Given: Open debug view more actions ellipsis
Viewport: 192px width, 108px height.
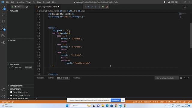Looking at the screenshot, I should [30, 7].
